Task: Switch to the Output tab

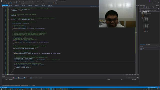Action: coord(34,85)
